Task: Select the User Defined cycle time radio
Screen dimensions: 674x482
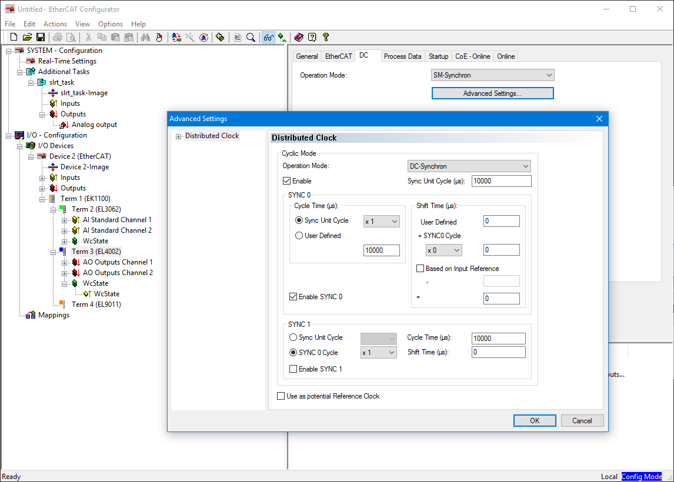Action: 299,236
